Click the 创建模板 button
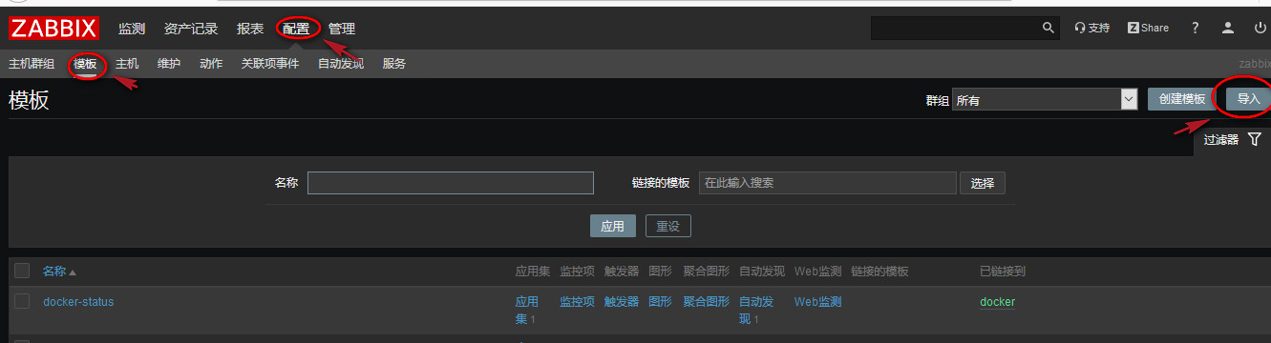This screenshot has width=1271, height=343. [x=1182, y=99]
